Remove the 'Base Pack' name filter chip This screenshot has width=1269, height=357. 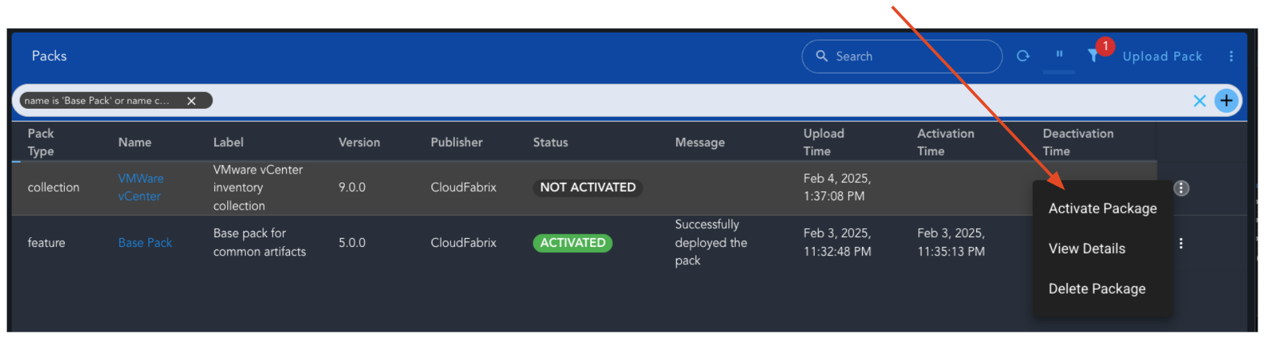(192, 101)
